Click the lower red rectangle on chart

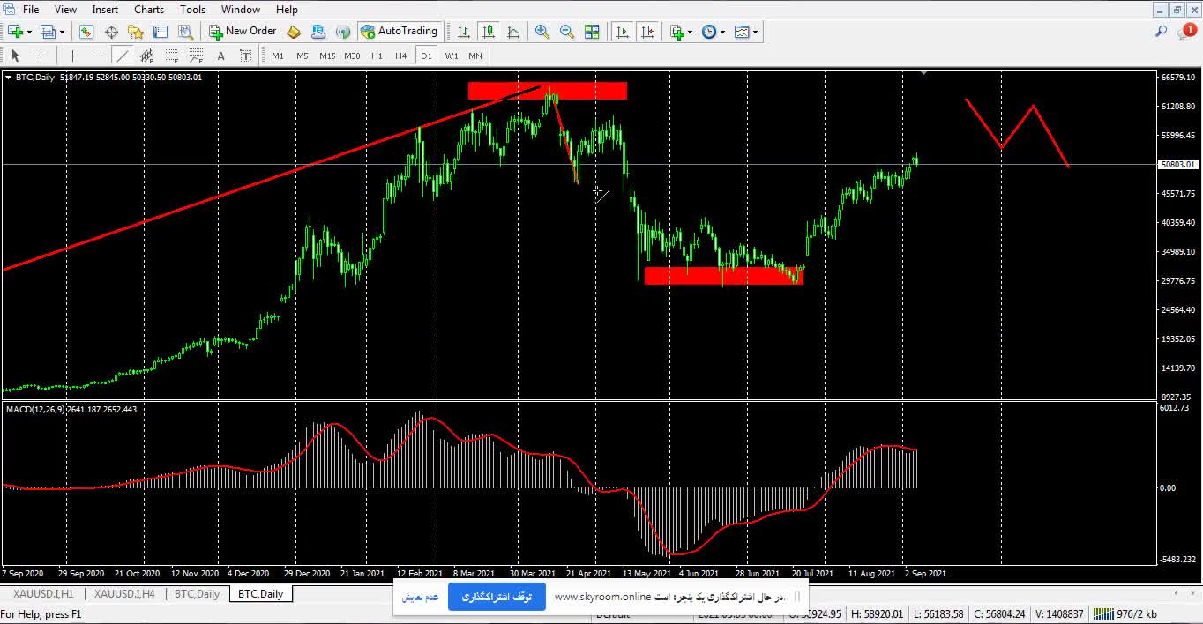coord(723,276)
